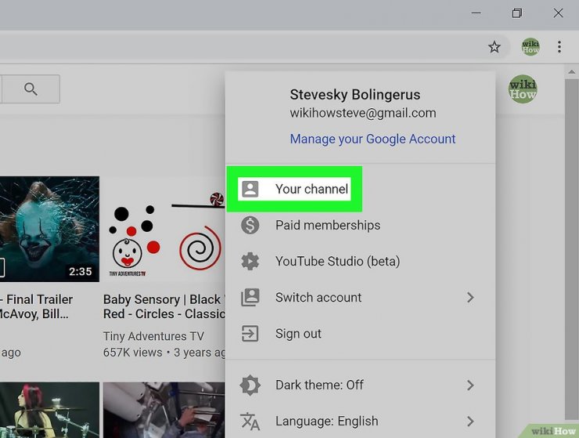This screenshot has height=438, width=579.
Task: Minimize the browser window
Action: [476, 13]
